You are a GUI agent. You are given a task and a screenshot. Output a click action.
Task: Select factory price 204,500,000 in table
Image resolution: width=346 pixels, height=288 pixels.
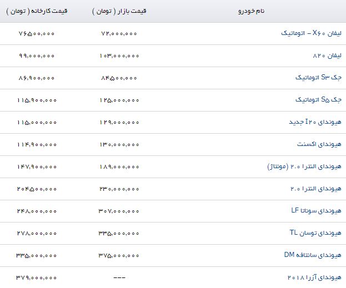pyautogui.click(x=37, y=189)
